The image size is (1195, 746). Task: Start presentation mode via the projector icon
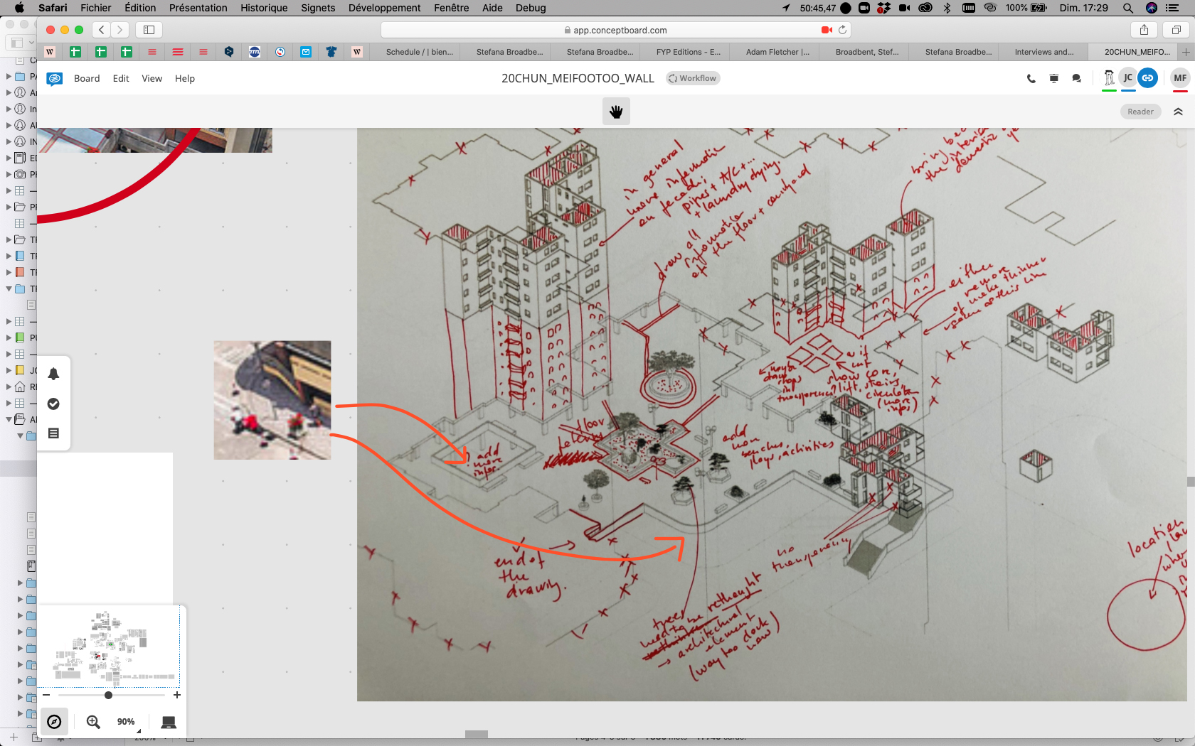click(1053, 78)
